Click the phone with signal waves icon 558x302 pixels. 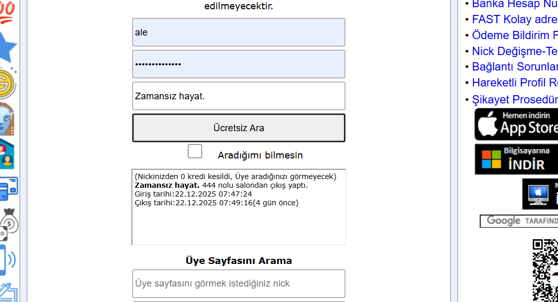coord(8,260)
